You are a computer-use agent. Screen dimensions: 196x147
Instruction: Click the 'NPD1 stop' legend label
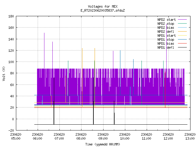coord(166,40)
